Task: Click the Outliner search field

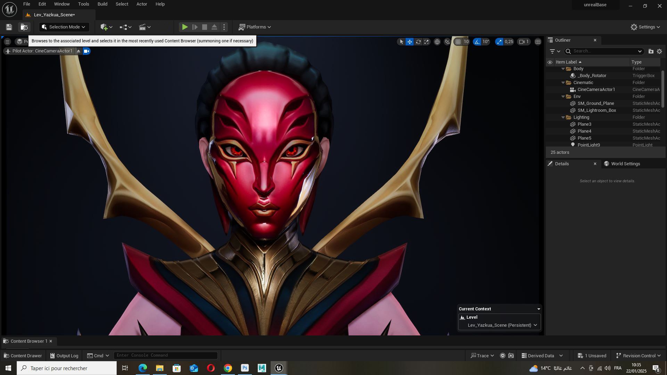Action: 604,51
